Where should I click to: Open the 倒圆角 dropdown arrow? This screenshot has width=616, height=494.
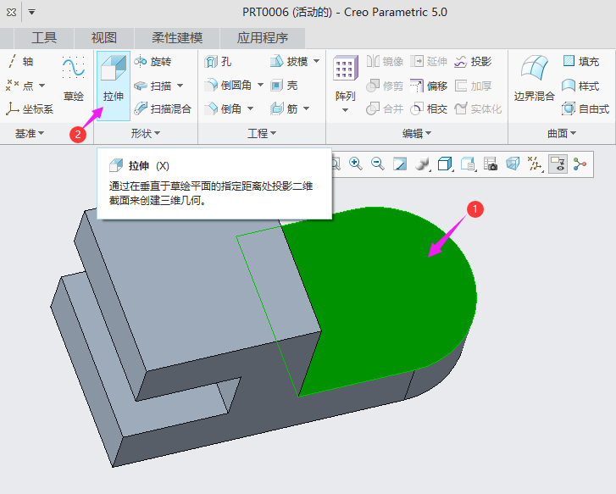tap(261, 85)
